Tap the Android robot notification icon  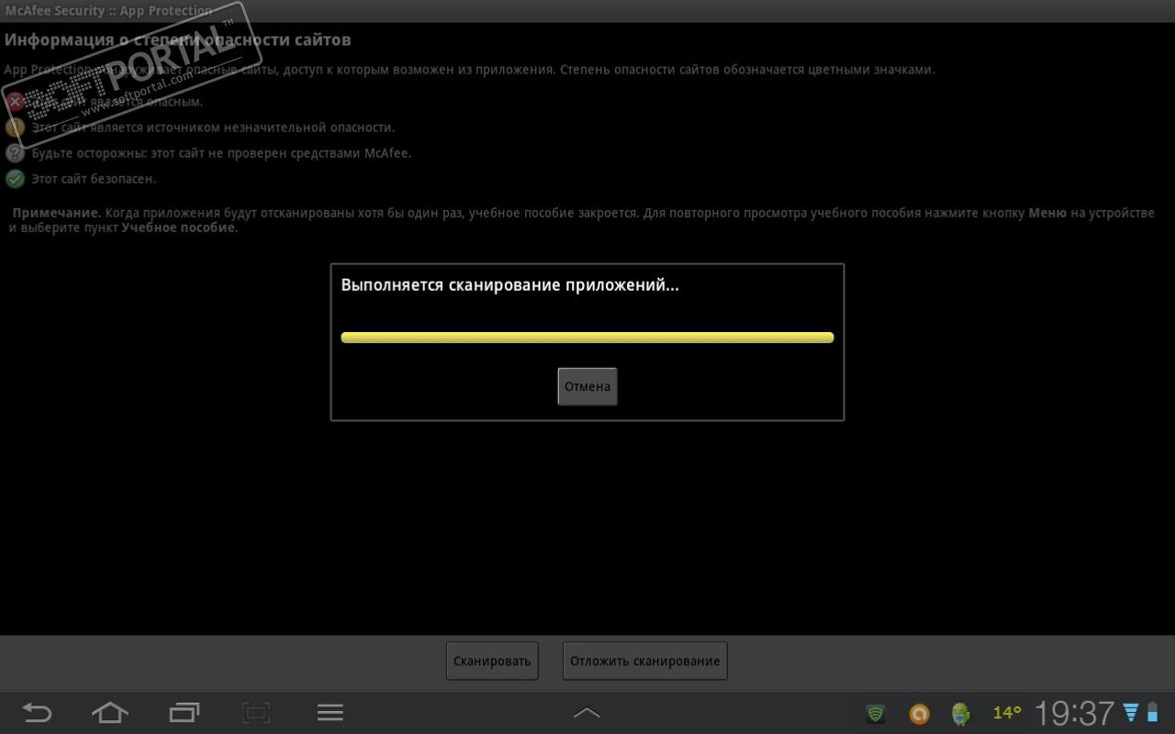pyautogui.click(x=961, y=713)
